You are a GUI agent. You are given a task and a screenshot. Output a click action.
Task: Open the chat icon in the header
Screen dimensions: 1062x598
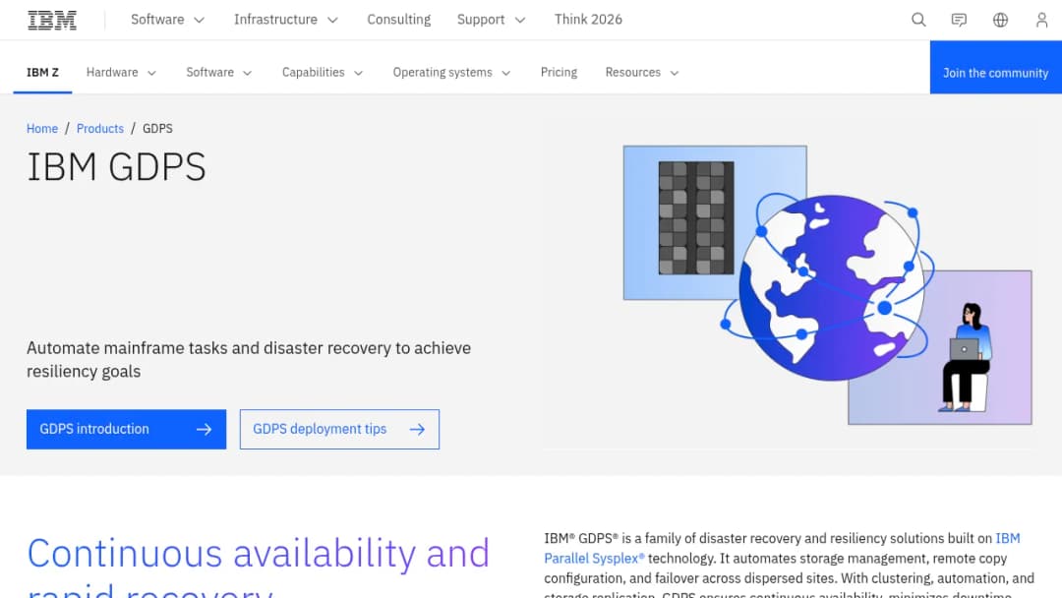point(959,20)
